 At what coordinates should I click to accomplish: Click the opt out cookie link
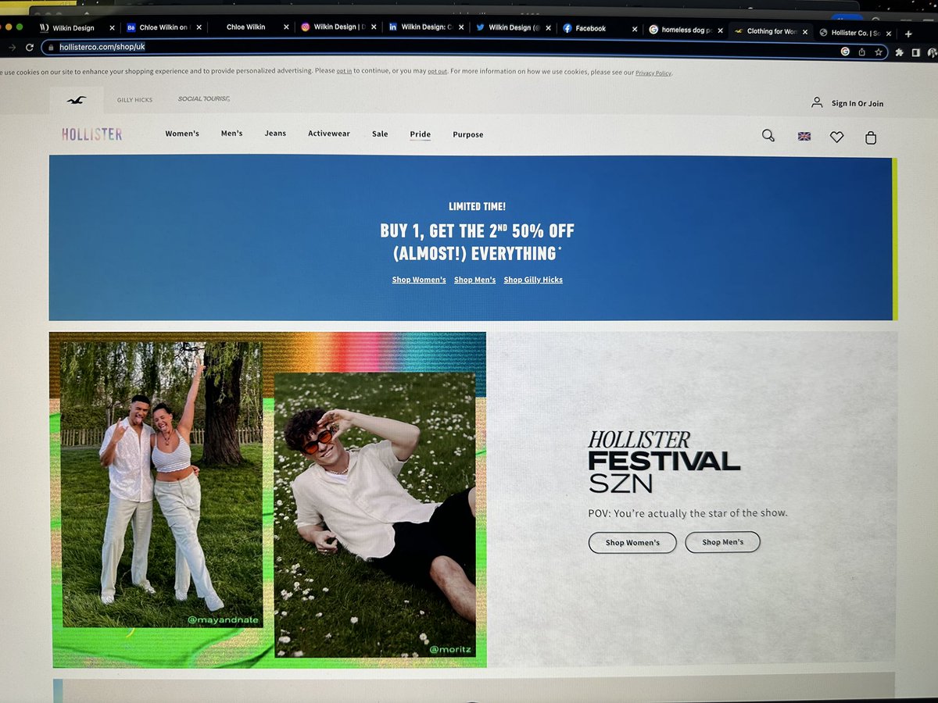coord(437,71)
